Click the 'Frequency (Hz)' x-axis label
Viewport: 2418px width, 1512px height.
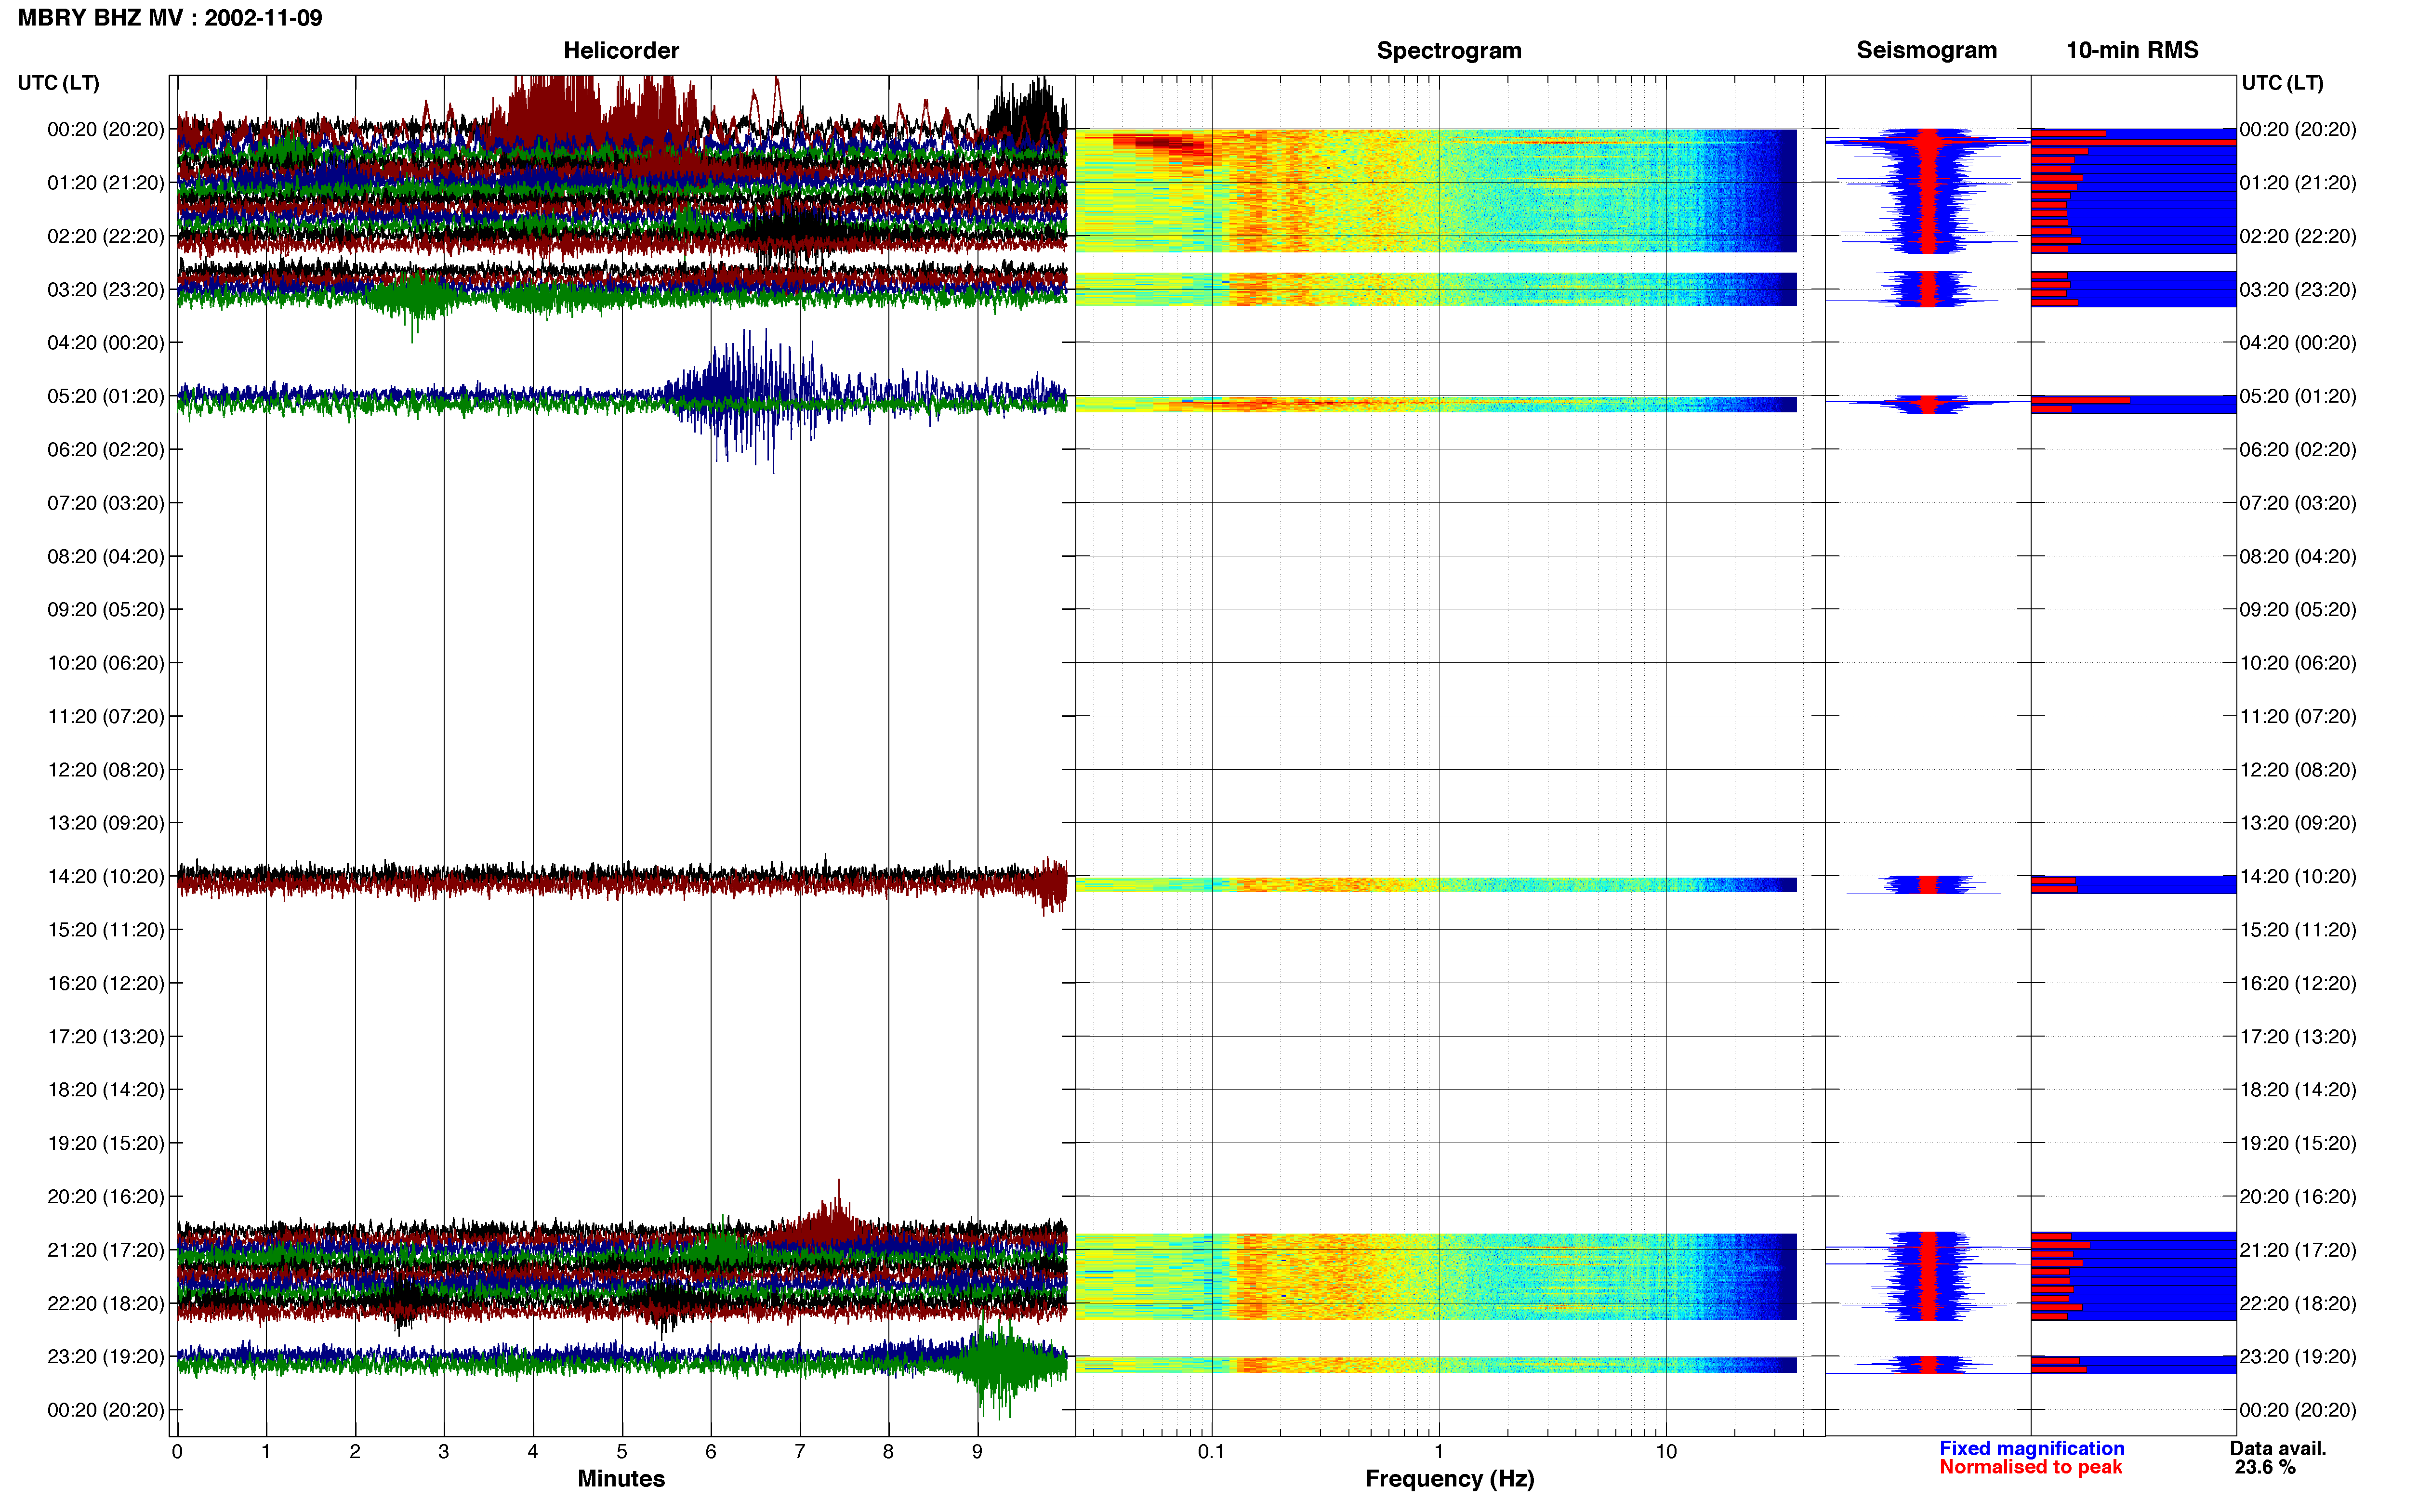pos(1449,1479)
